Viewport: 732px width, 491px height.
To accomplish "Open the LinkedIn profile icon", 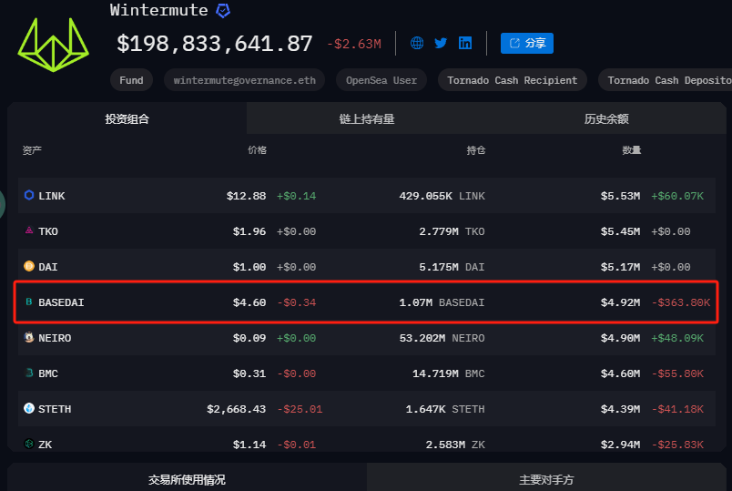I will 465,44.
